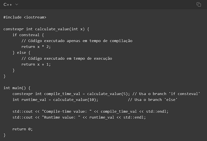This screenshot has width=207, height=141.
Task: Click the 'Usa o branch if consteval' comment
Action: click(x=166, y=94)
